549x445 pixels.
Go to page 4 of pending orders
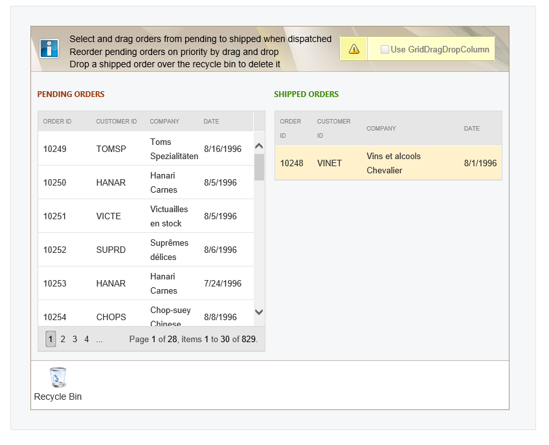87,339
